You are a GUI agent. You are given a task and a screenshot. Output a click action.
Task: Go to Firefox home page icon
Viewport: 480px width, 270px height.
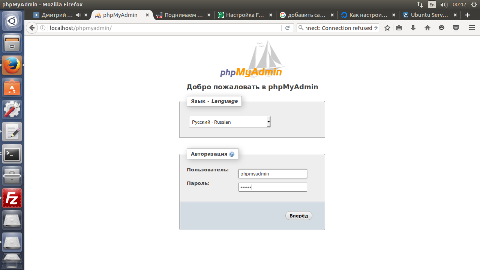pos(427,28)
